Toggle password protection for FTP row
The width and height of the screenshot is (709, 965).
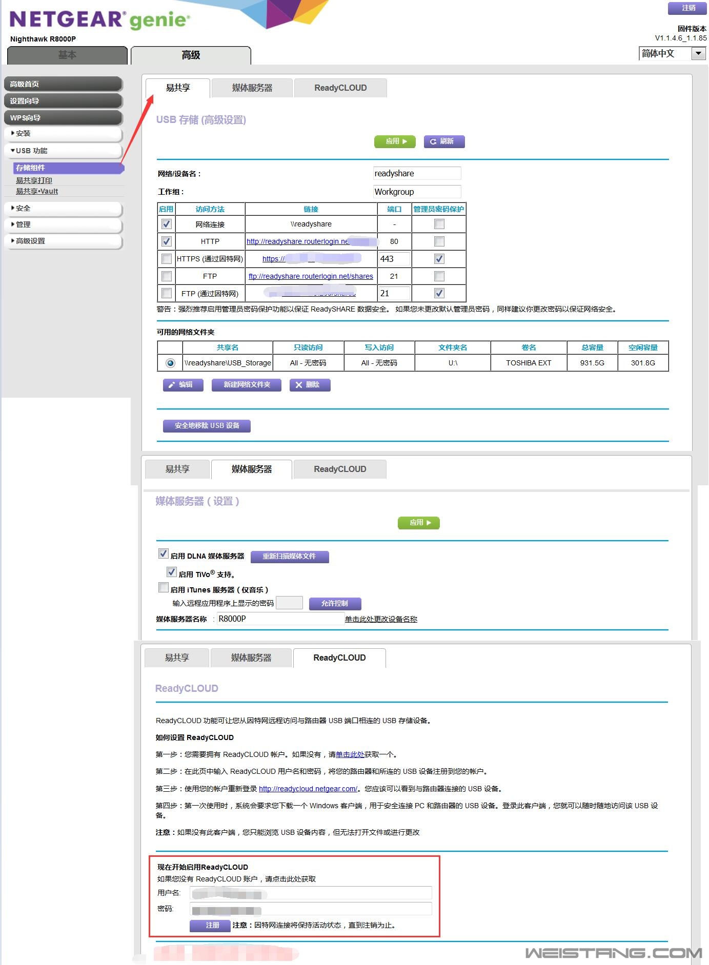[x=439, y=276]
